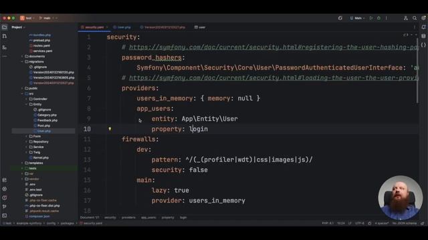Image resolution: width=428 pixels, height=240 pixels.
Task: Select services.yaml in project tree
Action: (41, 51)
